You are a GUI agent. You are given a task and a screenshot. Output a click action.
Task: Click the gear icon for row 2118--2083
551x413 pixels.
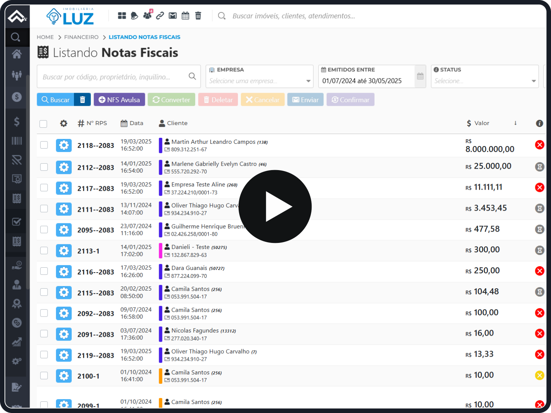tap(64, 145)
